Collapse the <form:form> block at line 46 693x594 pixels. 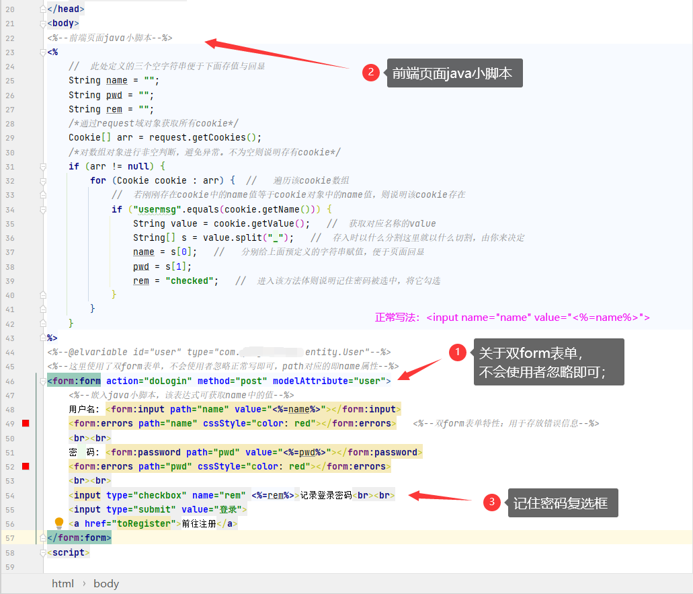(43, 381)
